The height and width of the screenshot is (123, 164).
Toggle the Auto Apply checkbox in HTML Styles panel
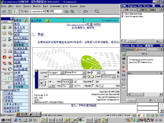tap(122, 41)
